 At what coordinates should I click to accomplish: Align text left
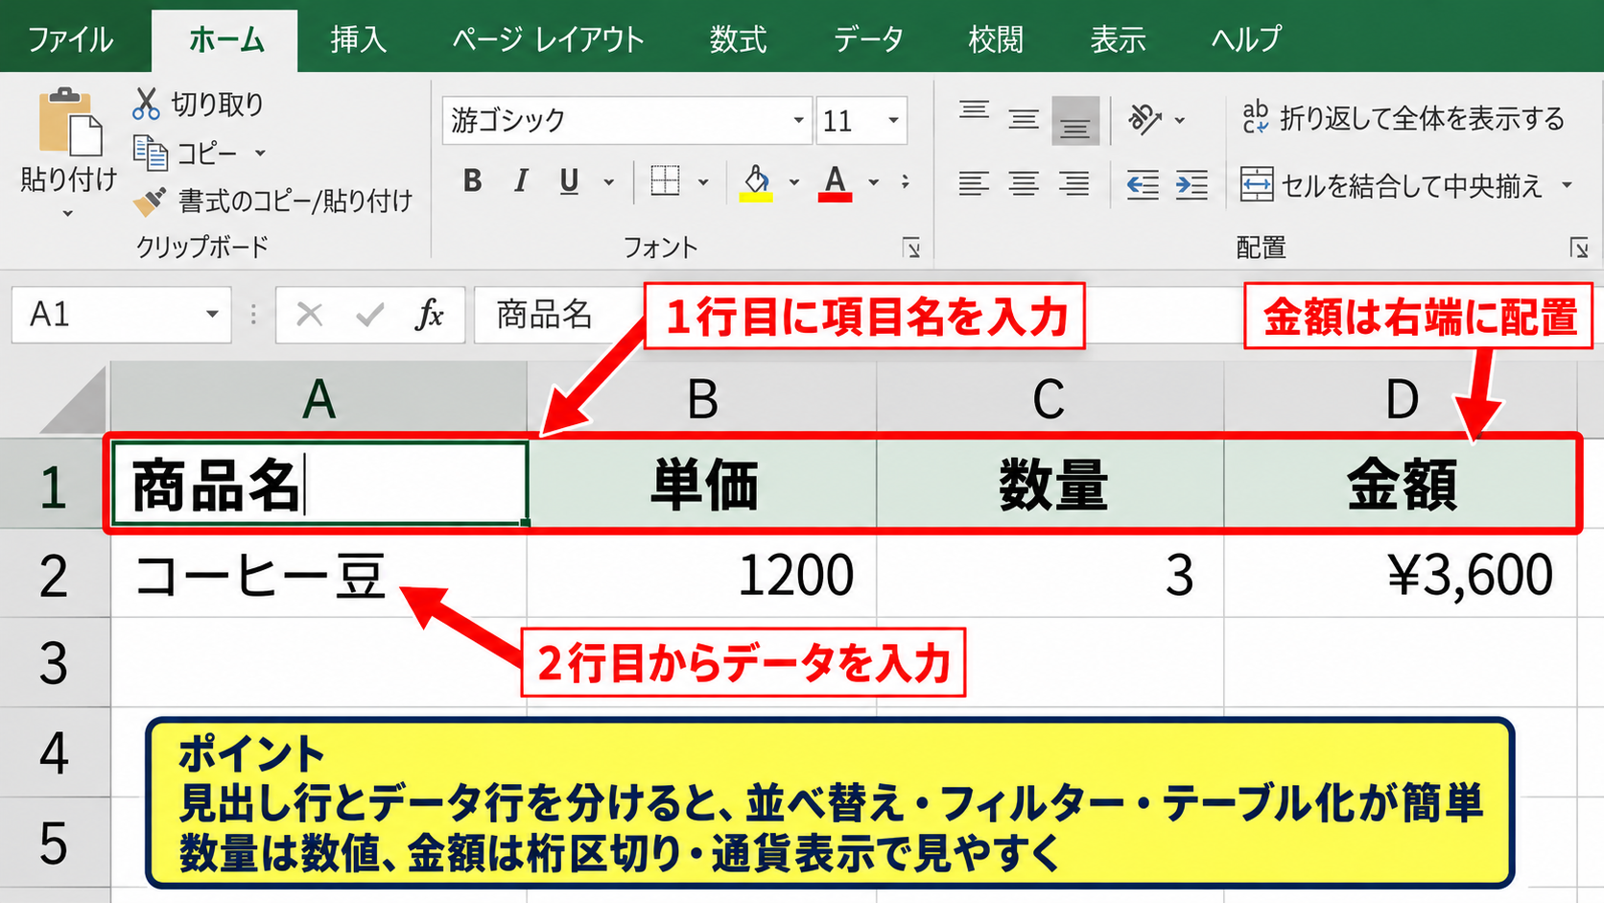click(974, 183)
